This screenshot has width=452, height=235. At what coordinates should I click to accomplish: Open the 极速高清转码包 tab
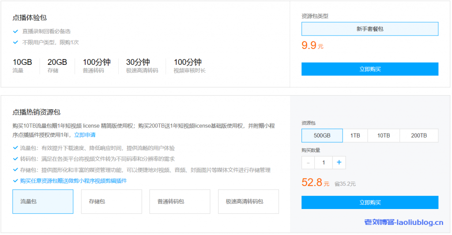(x=248, y=201)
